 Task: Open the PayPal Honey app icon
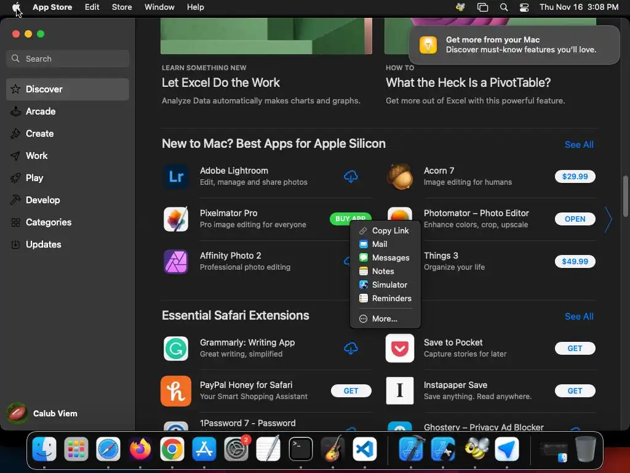(176, 391)
